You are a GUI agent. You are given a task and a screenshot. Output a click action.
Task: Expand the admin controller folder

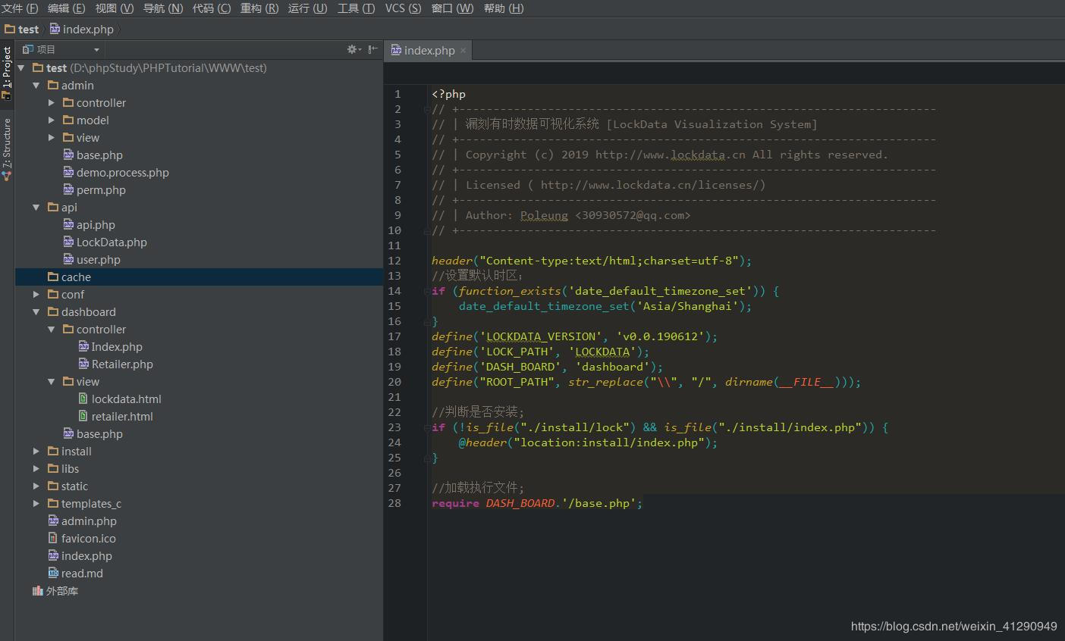51,102
